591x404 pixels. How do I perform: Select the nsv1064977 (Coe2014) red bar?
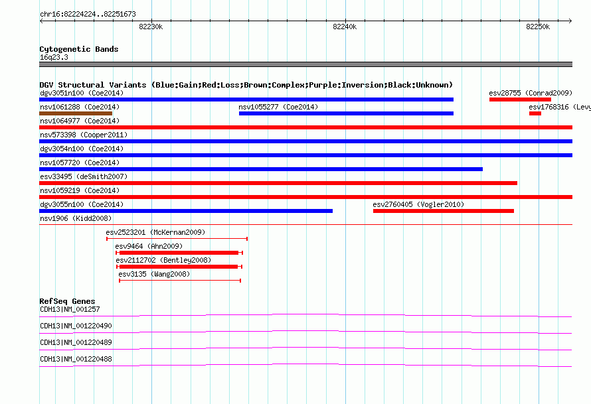305,127
